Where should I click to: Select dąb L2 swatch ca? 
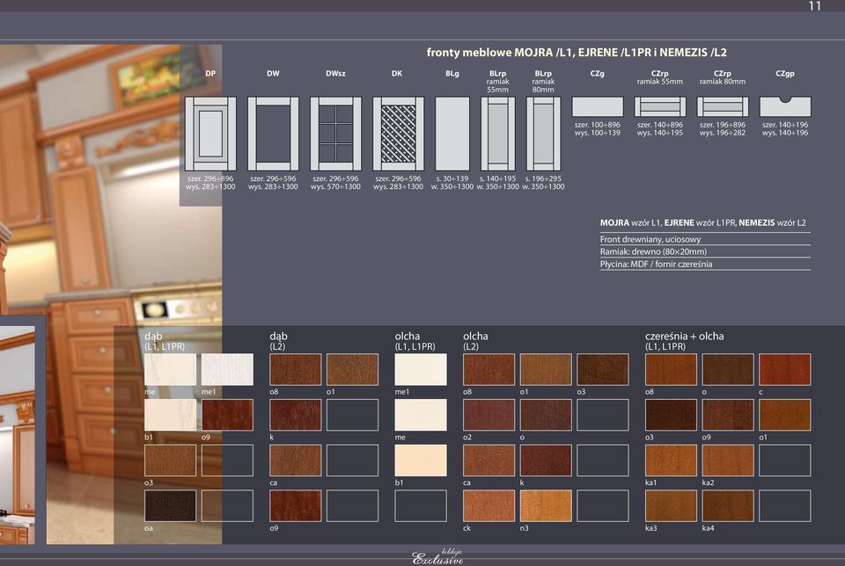[x=296, y=461]
